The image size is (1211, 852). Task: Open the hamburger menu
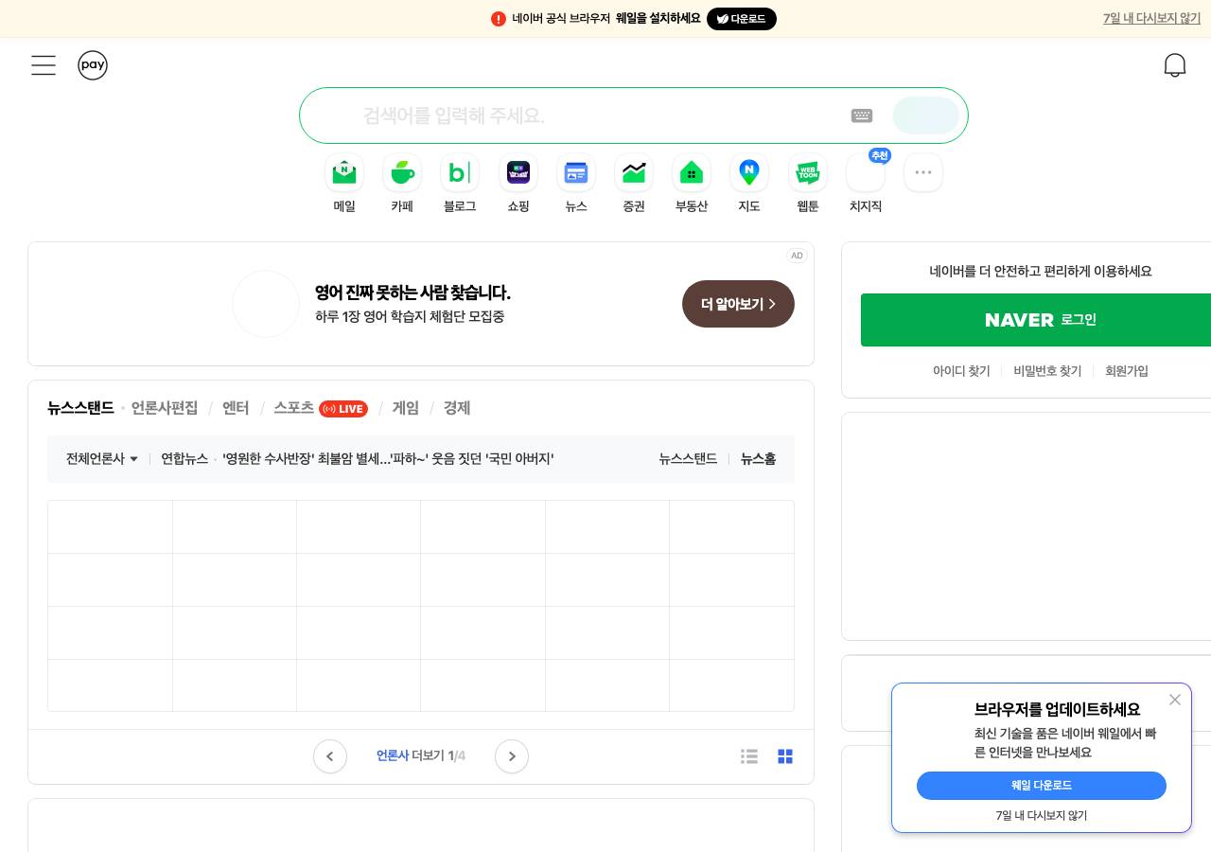coord(44,65)
